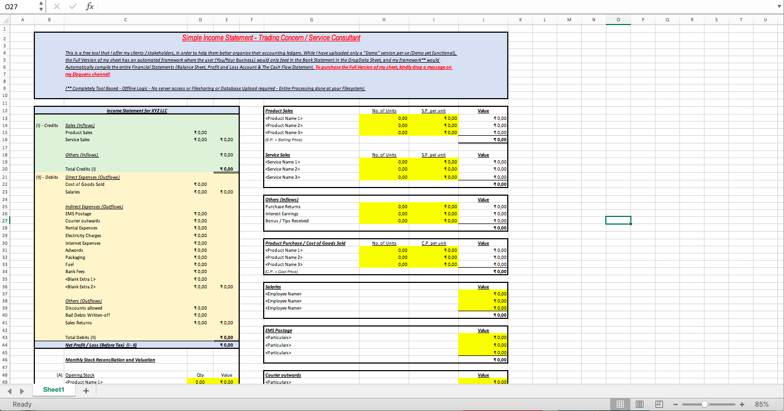This screenshot has width=784, height=411.
Task: Click the fx Insert Function icon
Action: (90, 6)
